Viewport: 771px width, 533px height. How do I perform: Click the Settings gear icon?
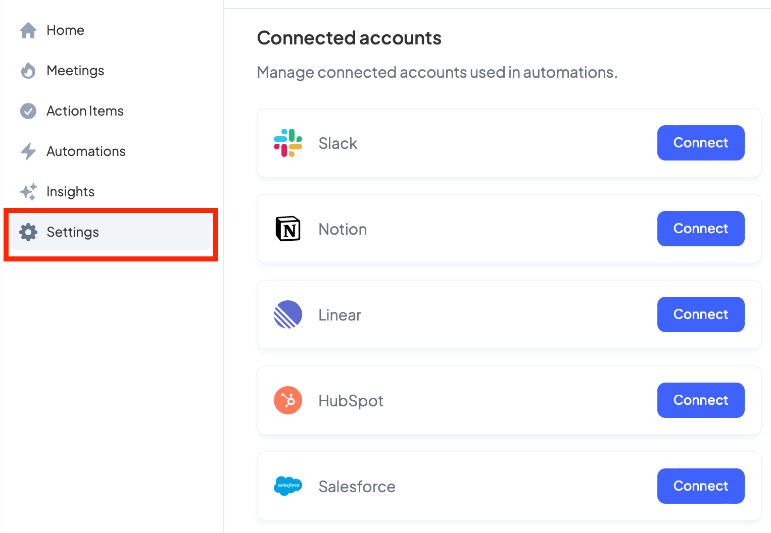[28, 232]
